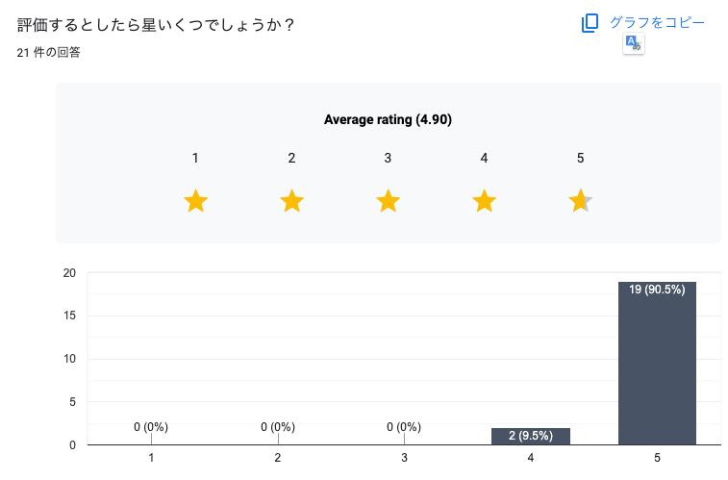This screenshot has width=728, height=480.
Task: Click the 0 (0%) label above rating 1
Action: click(x=151, y=427)
